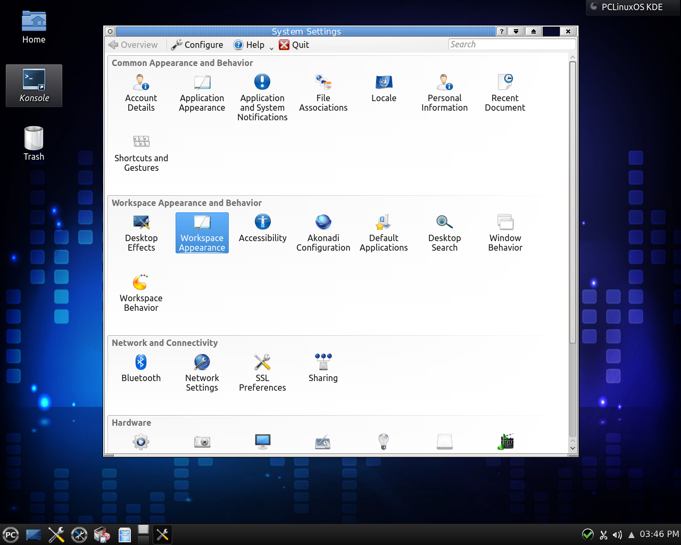
Task: Click the vertical scrollbar's up arrow
Action: [572, 57]
